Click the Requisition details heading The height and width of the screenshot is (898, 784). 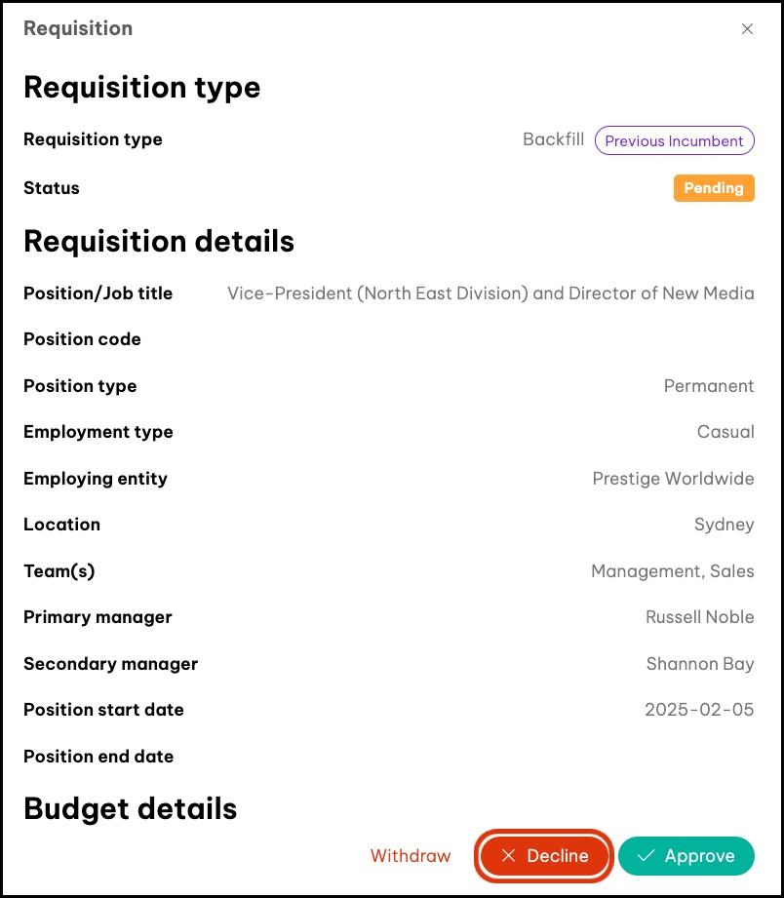(x=159, y=241)
